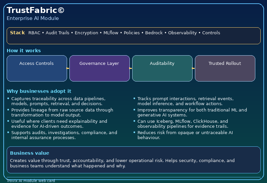
Task: Select Policies in the Stack list
Action: click(x=131, y=33)
